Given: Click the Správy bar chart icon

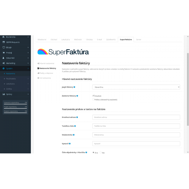Looking at the screenshot, I should coord(3,94).
